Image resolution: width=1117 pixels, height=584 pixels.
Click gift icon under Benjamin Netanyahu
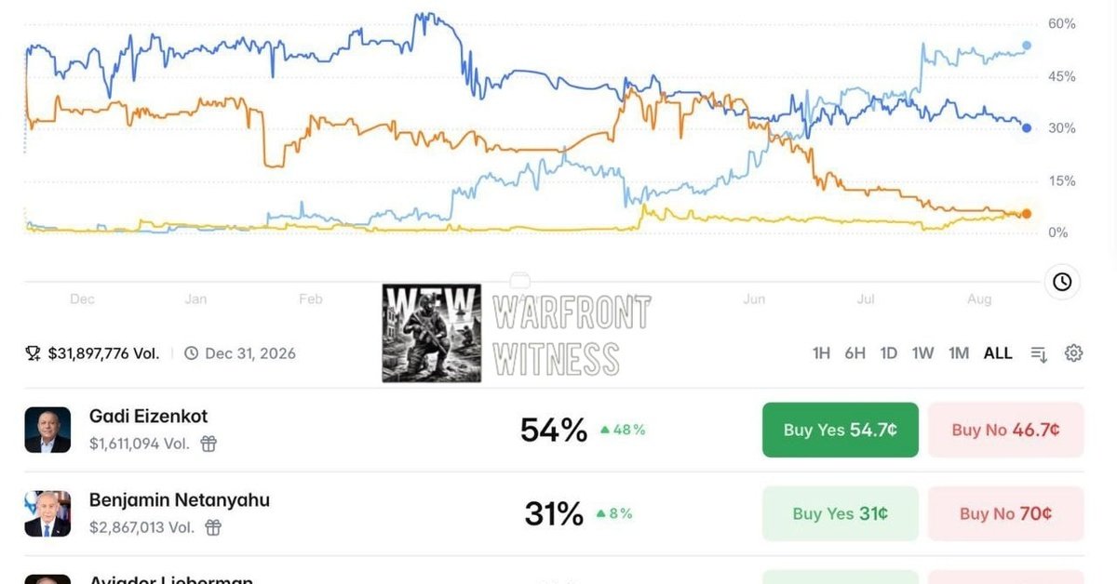tap(213, 527)
